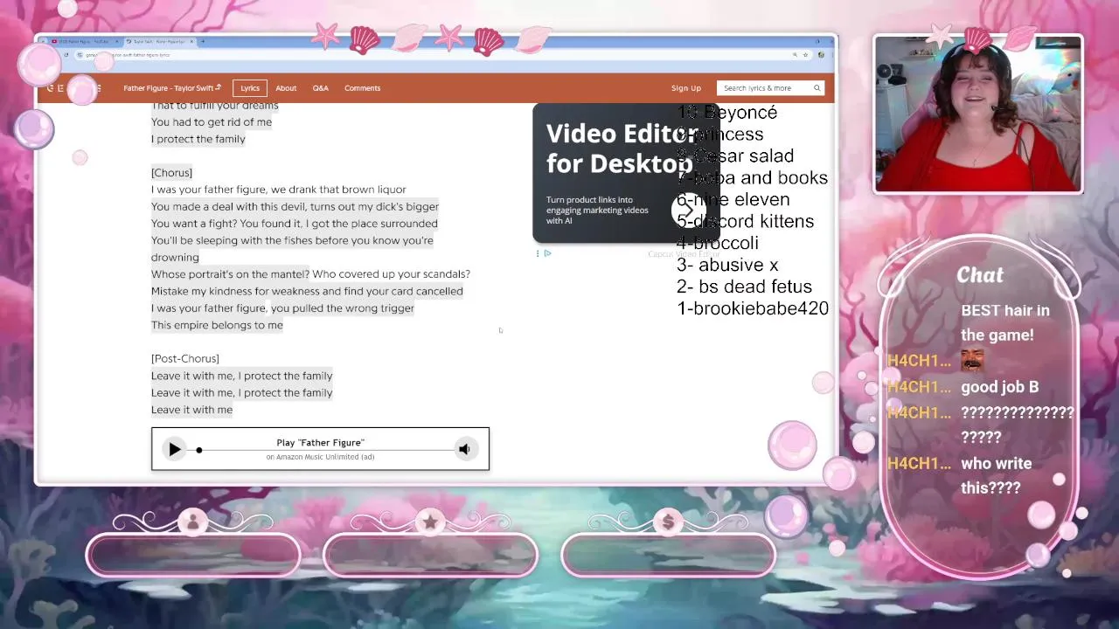Bookmark this page with the star icon
This screenshot has width=1119, height=629.
click(x=806, y=55)
